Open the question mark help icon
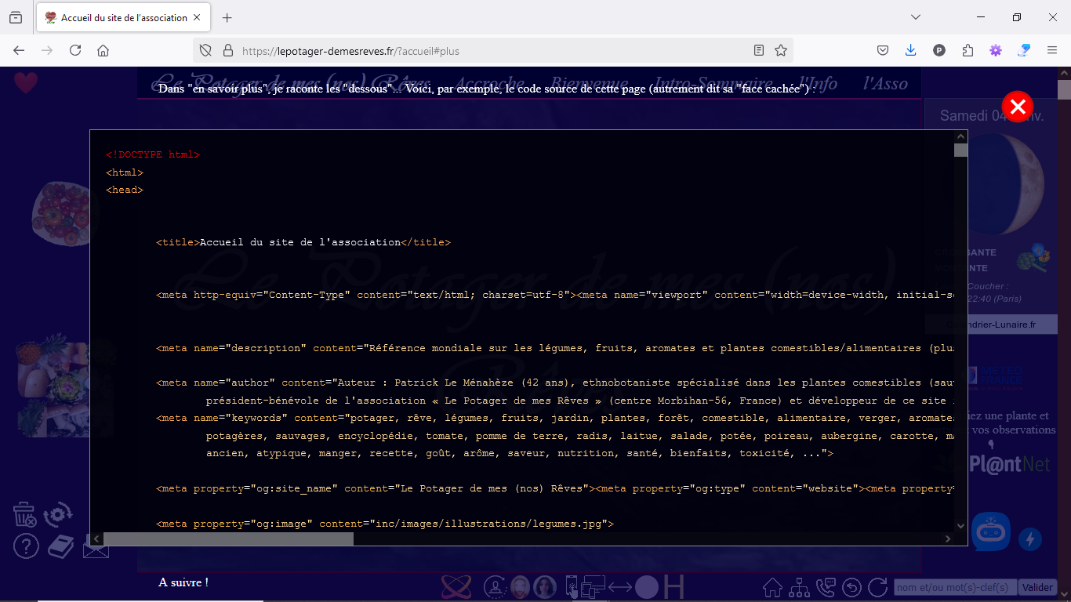Screen dimensions: 1071x602 26,546
